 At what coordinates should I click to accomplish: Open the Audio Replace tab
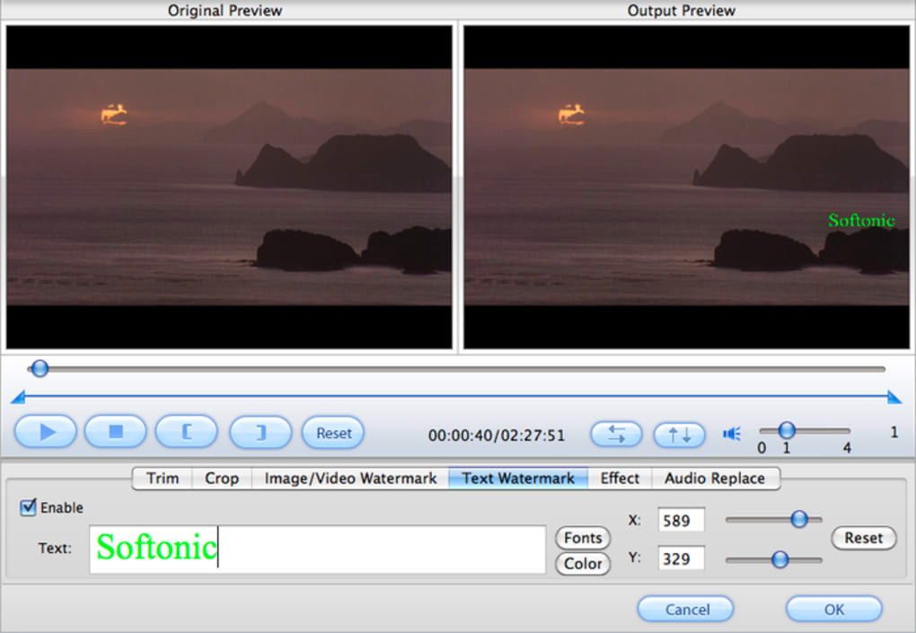tap(715, 479)
